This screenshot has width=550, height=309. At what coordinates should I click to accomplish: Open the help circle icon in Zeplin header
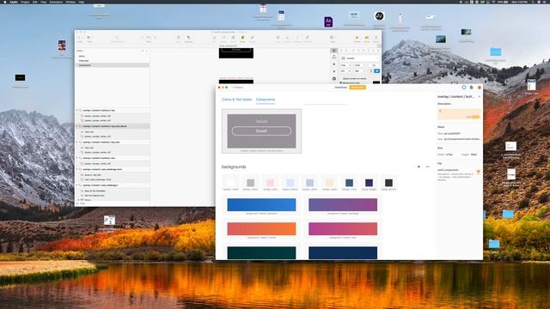click(464, 88)
